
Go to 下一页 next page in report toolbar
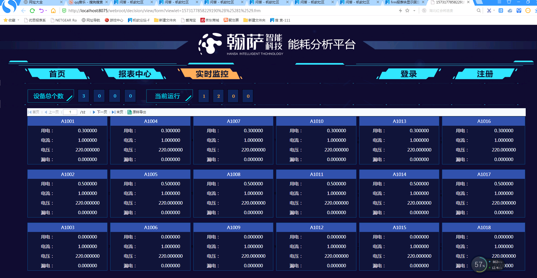100,112
